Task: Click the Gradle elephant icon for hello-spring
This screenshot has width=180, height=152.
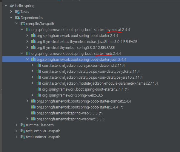Action: 12,6
